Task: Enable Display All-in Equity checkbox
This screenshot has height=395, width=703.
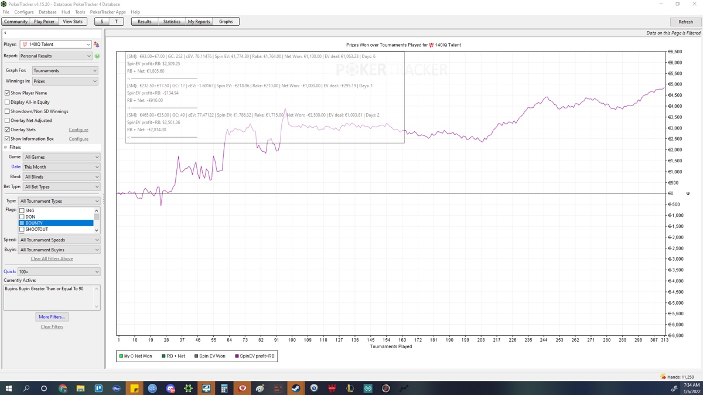Action: (x=7, y=102)
